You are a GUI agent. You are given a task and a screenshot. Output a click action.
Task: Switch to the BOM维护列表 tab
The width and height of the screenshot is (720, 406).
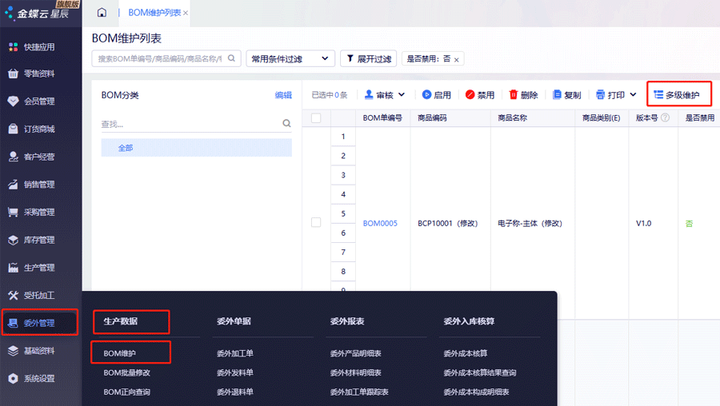(154, 12)
